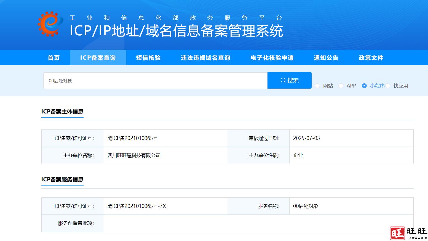Click the service license 蜀ICP备2021010065号-7X

(137, 206)
